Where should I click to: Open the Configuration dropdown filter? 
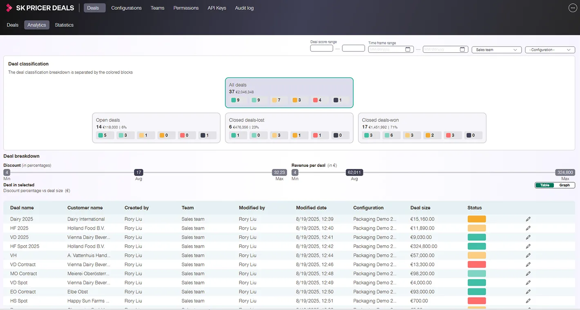click(x=550, y=50)
